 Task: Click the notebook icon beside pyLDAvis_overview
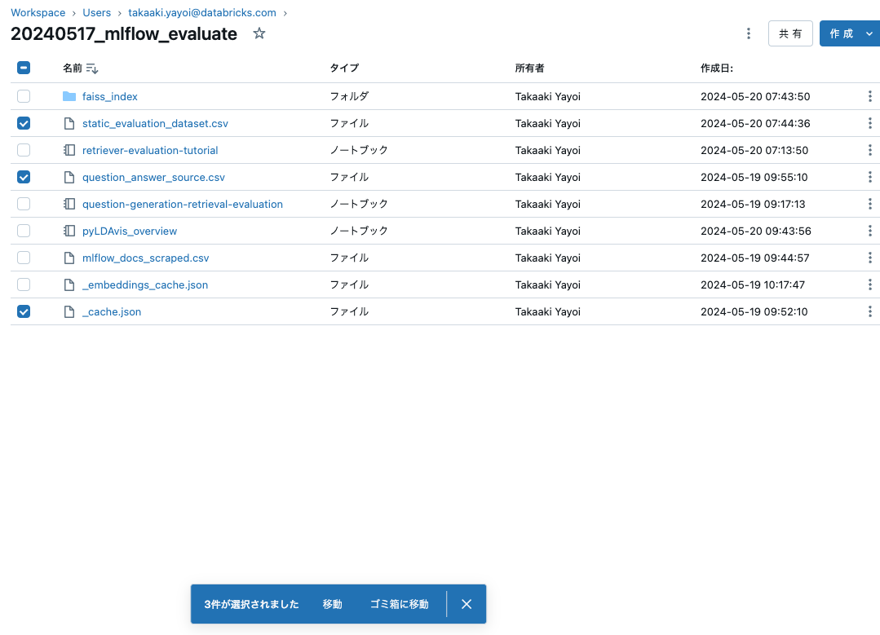point(69,231)
